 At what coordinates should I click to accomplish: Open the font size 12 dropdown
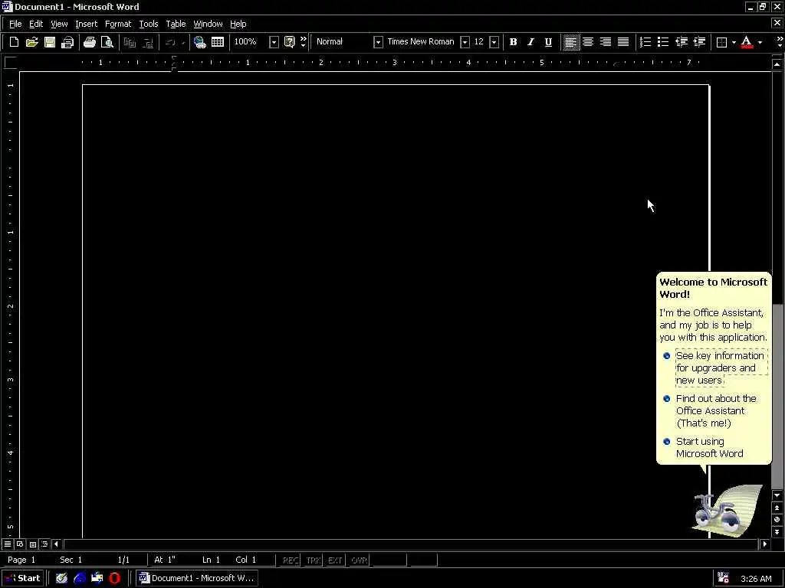(x=494, y=42)
